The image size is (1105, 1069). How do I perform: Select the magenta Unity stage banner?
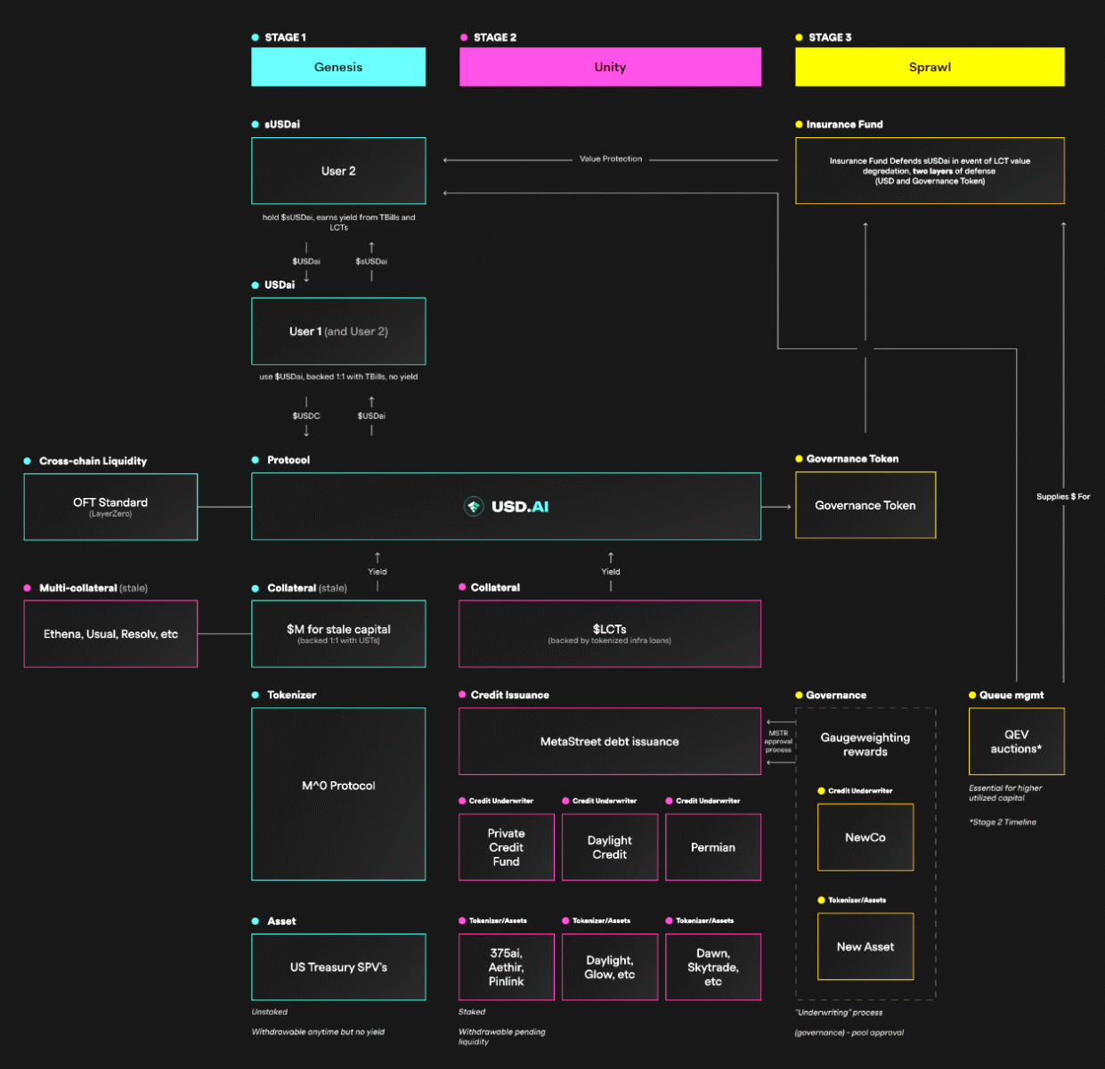point(610,67)
